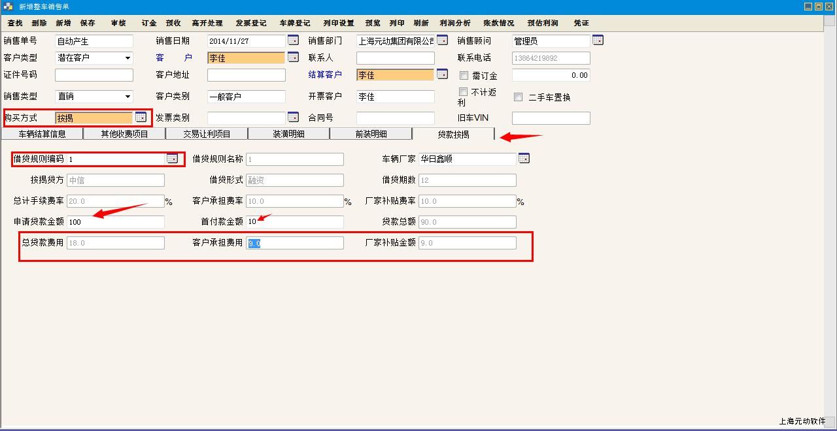Click the 销售部门 lookup icon
Screen dimensions: 837x431
coord(442,40)
